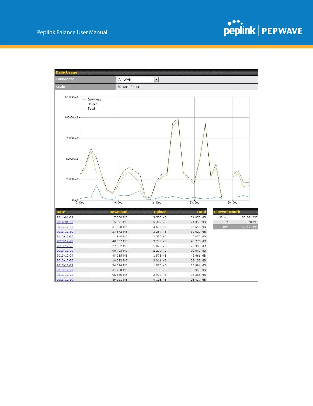Screen dimensions: 313x406
Task: Select the GB scale radio button
Action: pos(132,87)
